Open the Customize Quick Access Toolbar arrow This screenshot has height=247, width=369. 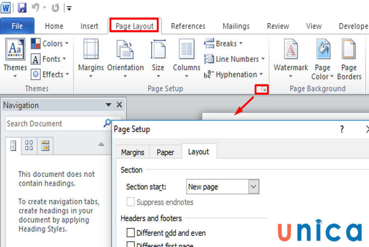69,9
